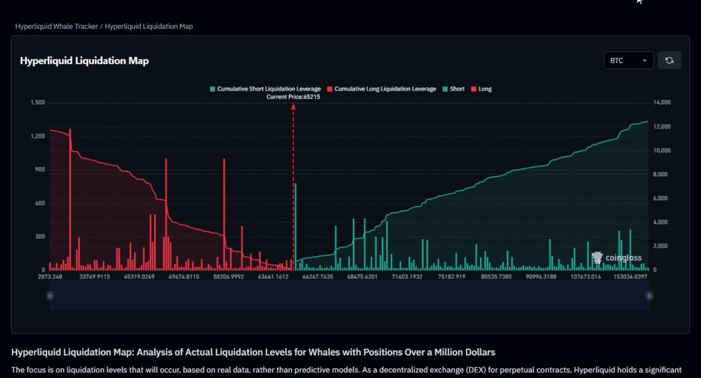Click the 66247.7635 price axis label
This screenshot has height=378, width=701.
click(317, 276)
